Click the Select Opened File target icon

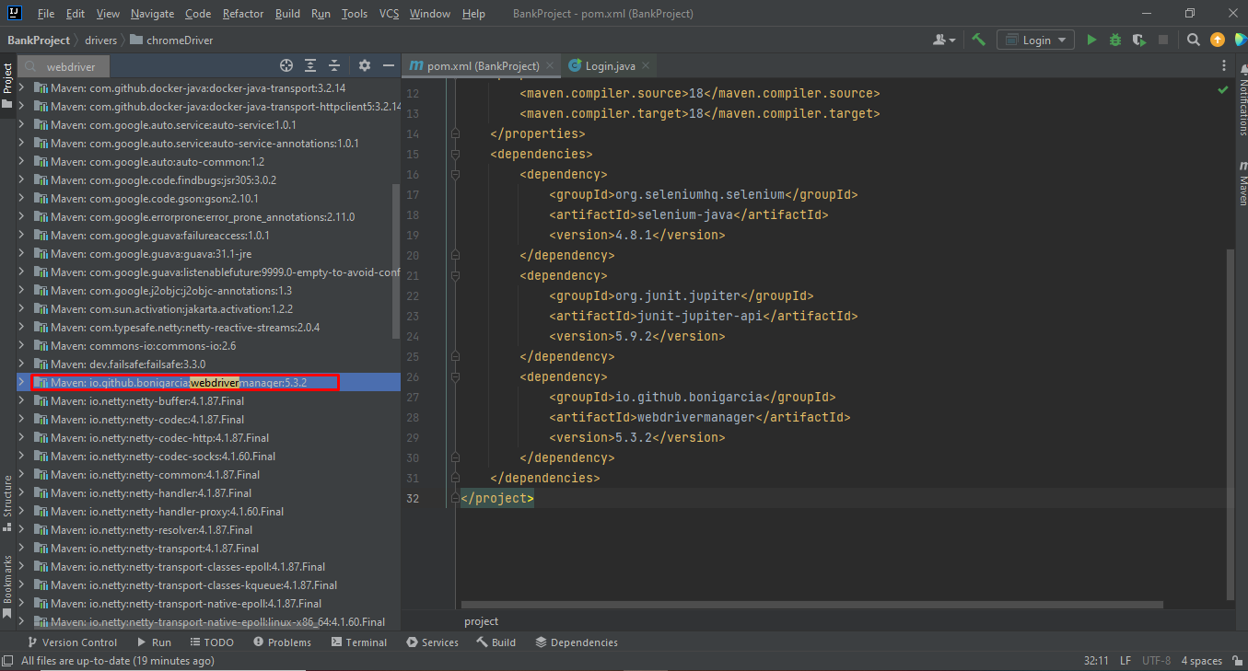(286, 65)
